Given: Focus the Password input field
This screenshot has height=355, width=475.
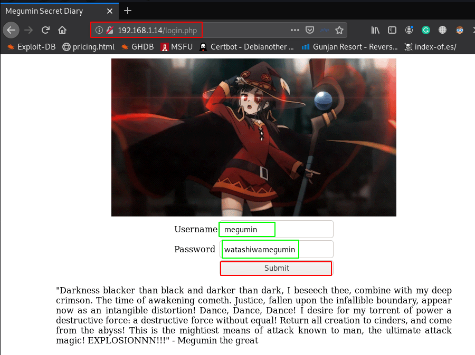Looking at the screenshot, I should point(276,249).
